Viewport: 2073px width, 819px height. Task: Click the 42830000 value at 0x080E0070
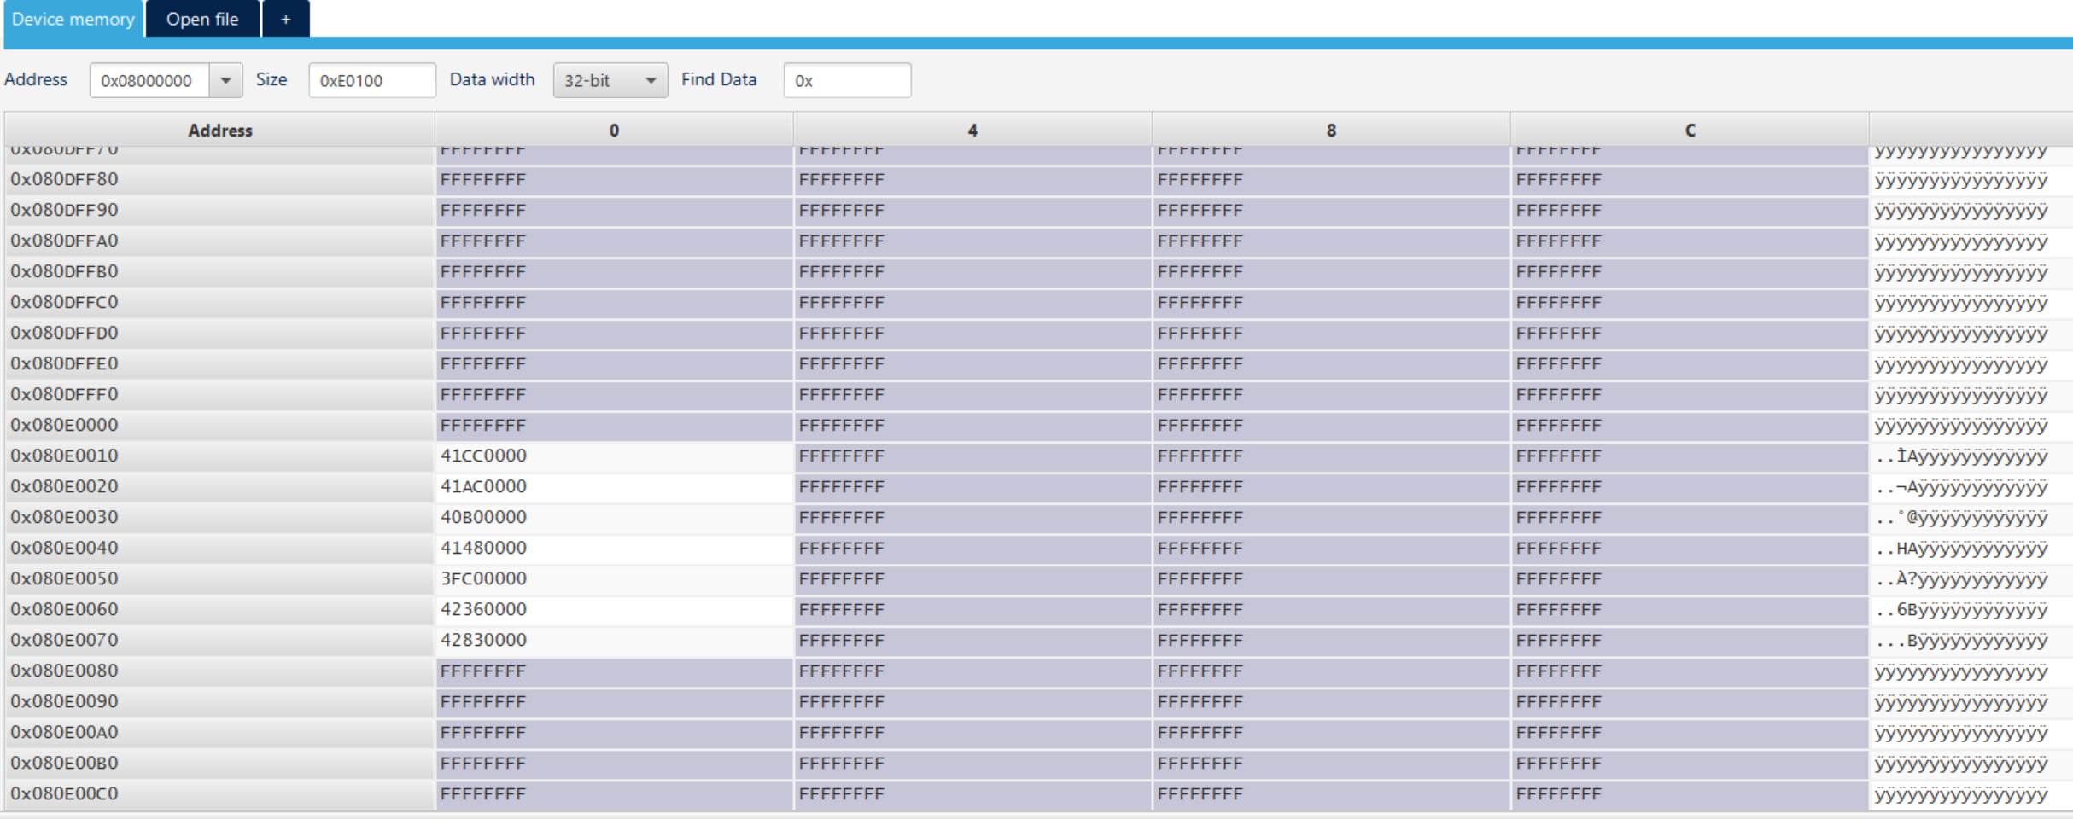click(483, 640)
